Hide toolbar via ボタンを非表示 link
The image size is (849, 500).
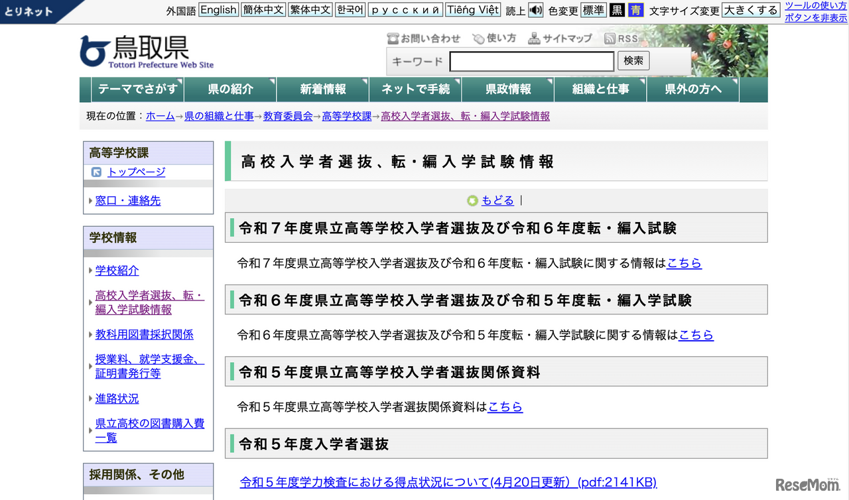(x=815, y=18)
